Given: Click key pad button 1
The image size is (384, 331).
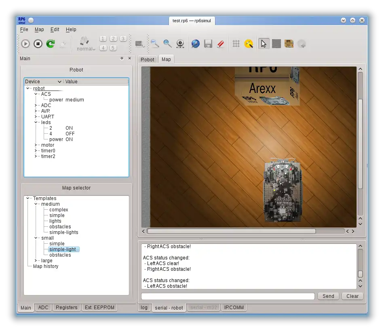Looking at the screenshot, I should click(x=103, y=39).
